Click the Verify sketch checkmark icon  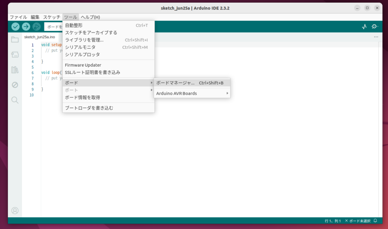[15, 26]
